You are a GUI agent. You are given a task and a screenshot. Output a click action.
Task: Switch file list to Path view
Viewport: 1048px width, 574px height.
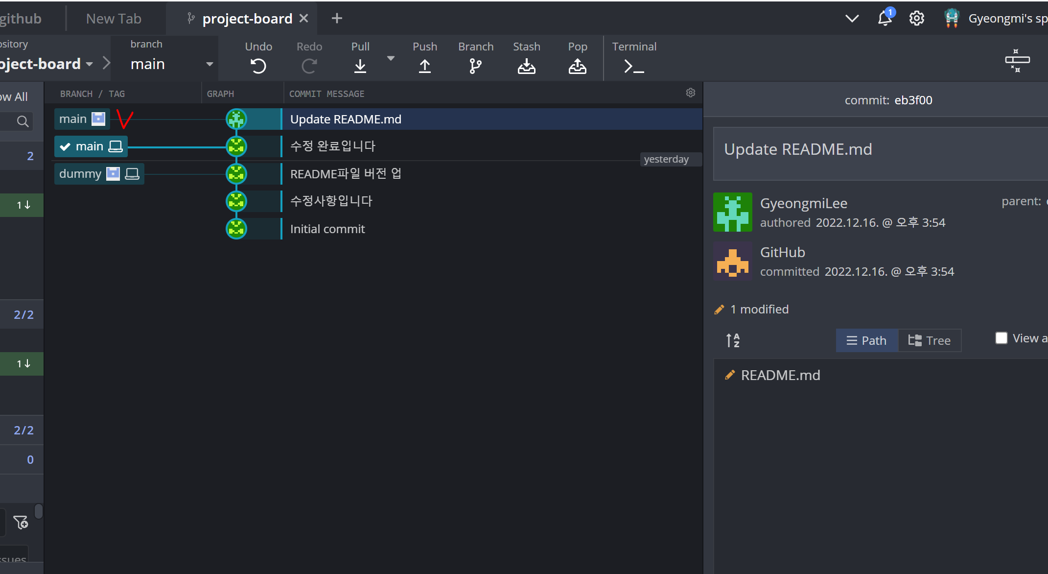pyautogui.click(x=867, y=340)
